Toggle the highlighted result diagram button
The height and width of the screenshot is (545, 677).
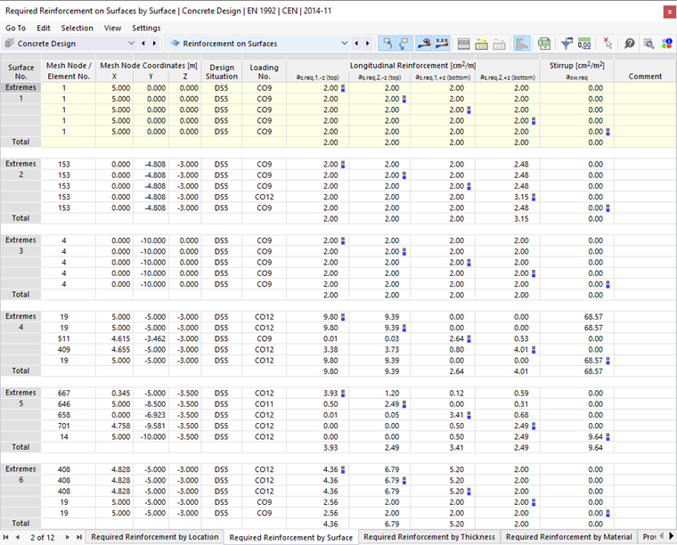(521, 43)
